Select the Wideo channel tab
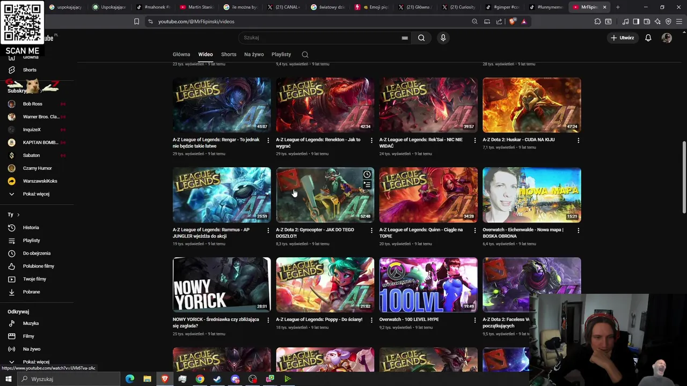The height and width of the screenshot is (386, 687). pyautogui.click(x=206, y=54)
